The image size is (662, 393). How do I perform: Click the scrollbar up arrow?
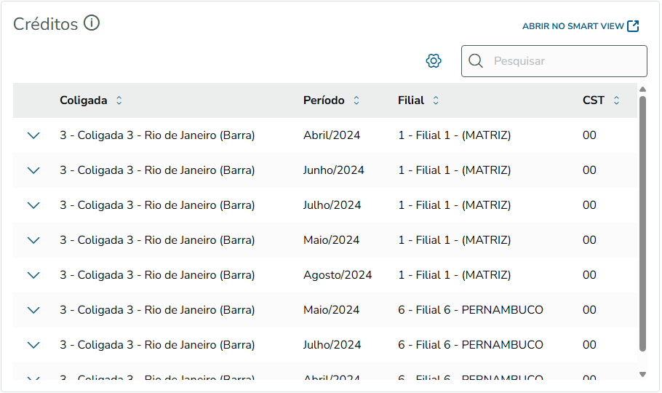point(642,90)
